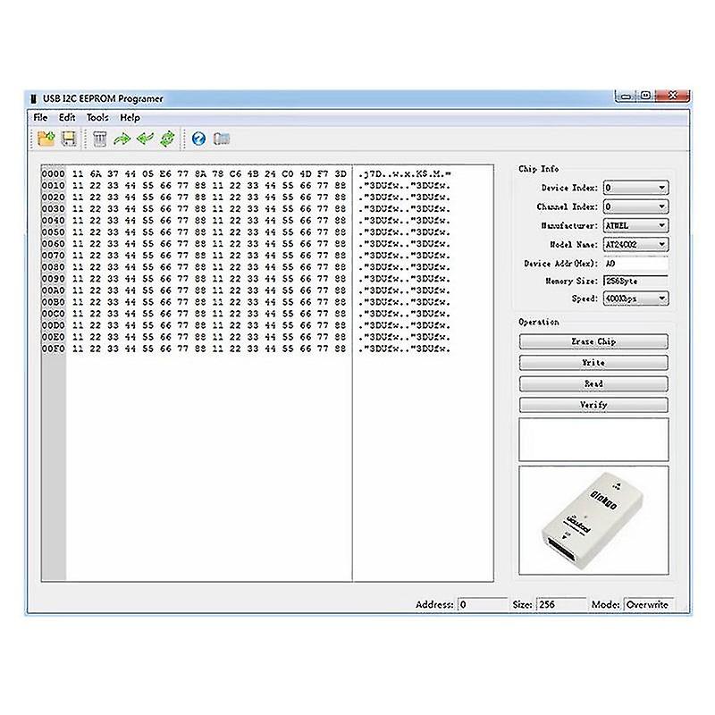Open the Manufacturer dropdown showing ATMEL

coord(662,225)
